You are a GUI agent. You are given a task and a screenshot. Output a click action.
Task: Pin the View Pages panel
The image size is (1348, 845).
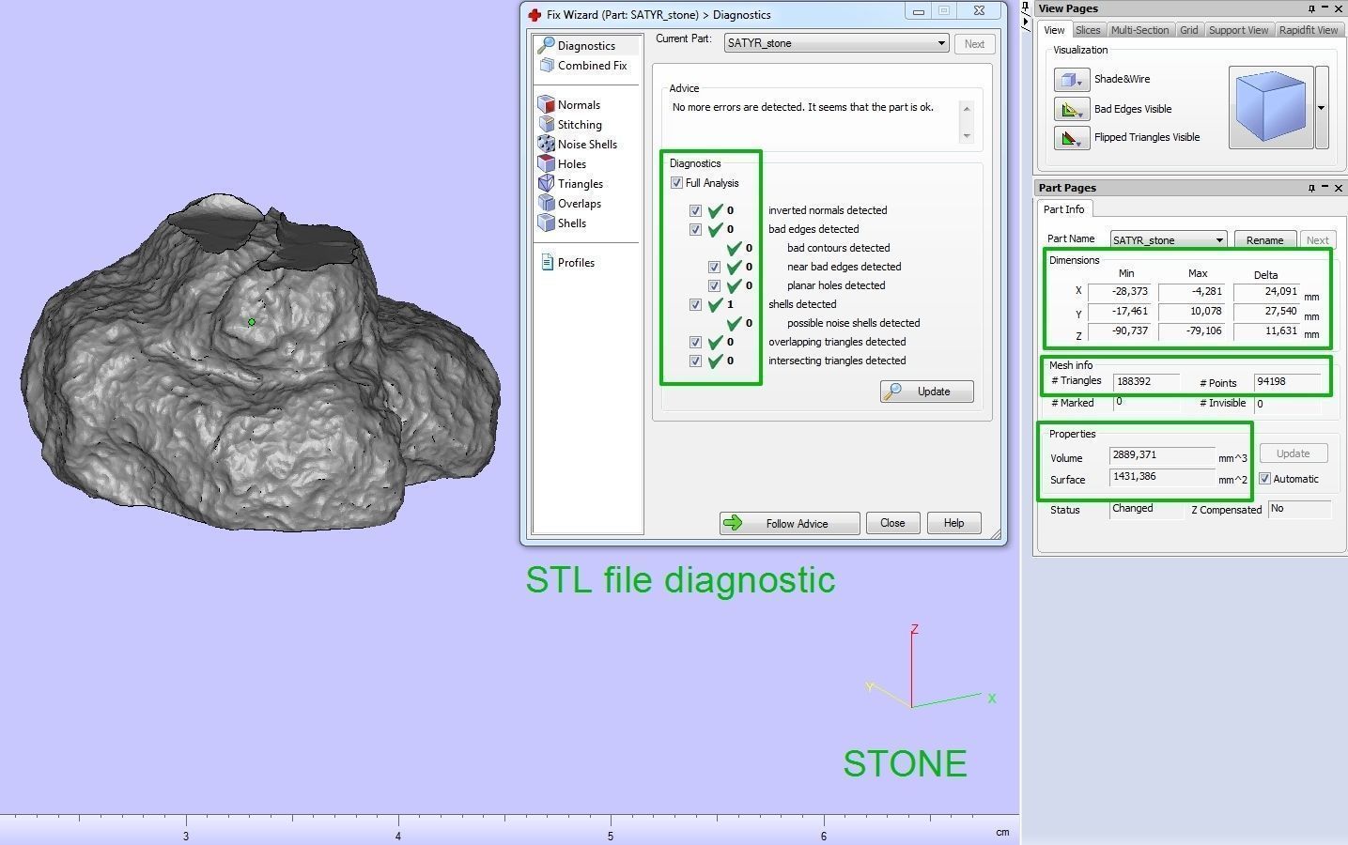click(x=1311, y=8)
